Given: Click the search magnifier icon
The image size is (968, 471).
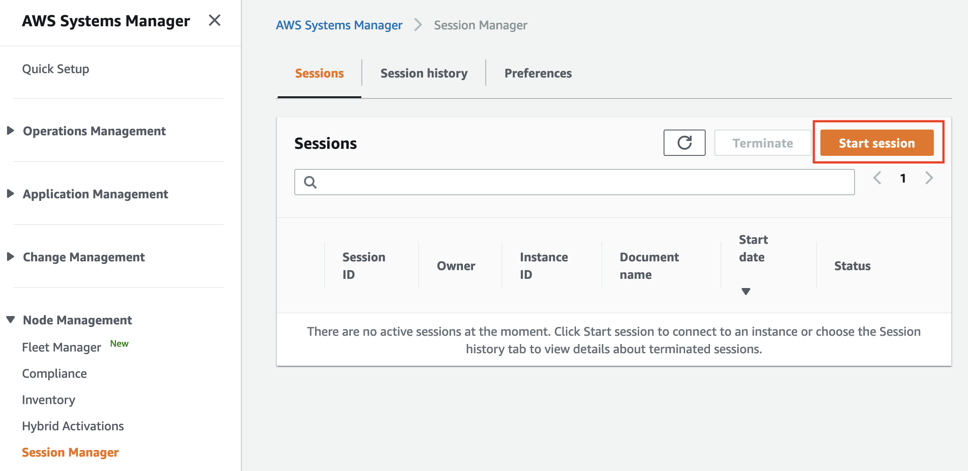Looking at the screenshot, I should point(310,182).
